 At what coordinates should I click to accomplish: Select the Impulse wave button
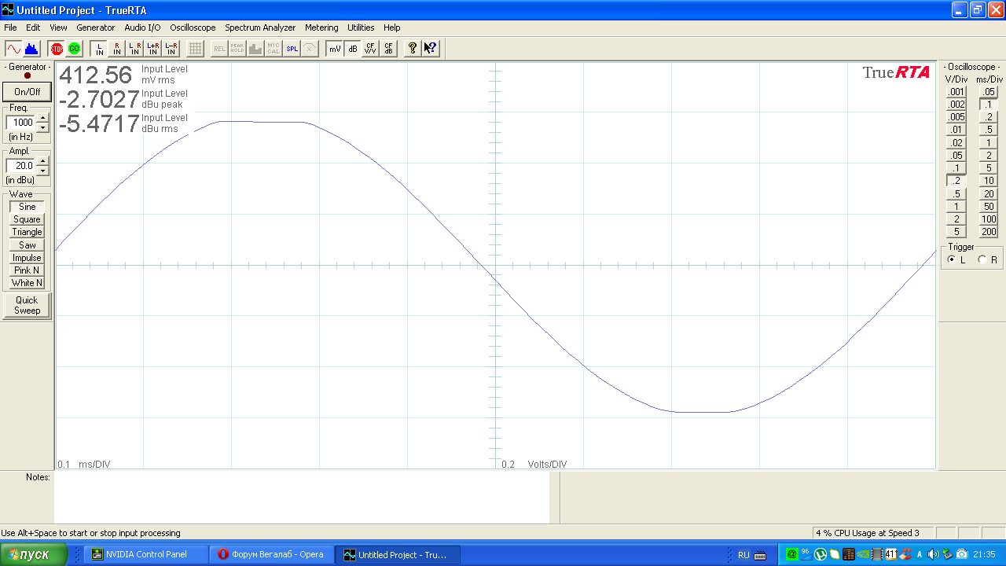(27, 258)
